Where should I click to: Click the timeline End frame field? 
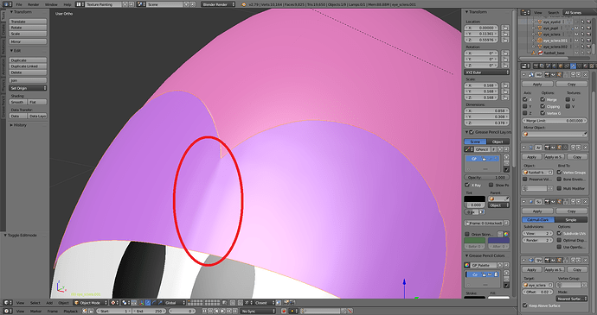149,312
